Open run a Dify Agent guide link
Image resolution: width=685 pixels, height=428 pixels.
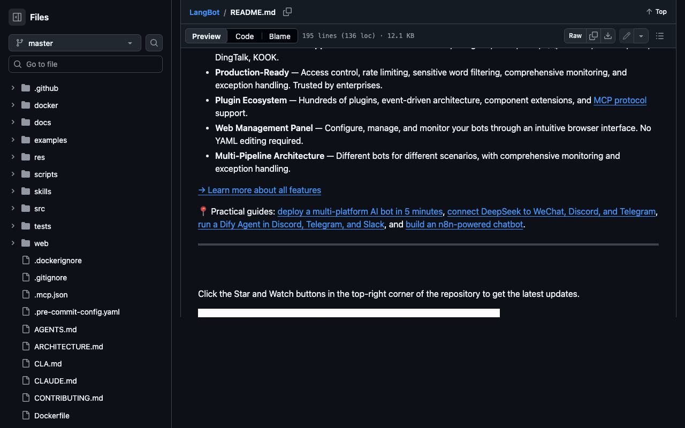tap(291, 224)
